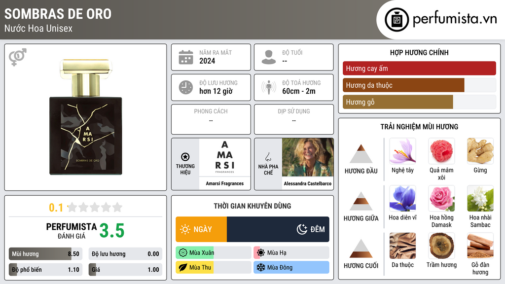Click the Độ phổ biến 1.10 rating bar
This screenshot has width=505, height=284.
[45, 270]
